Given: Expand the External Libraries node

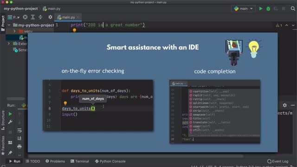Looking at the screenshot, I should click(x=9, y=44).
